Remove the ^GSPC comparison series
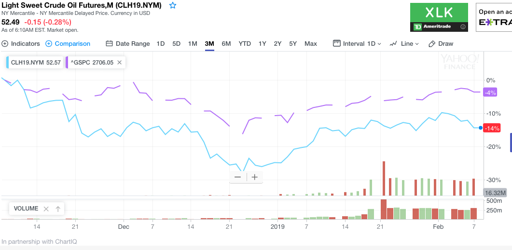Screen dimensions: 512x250 [120, 62]
